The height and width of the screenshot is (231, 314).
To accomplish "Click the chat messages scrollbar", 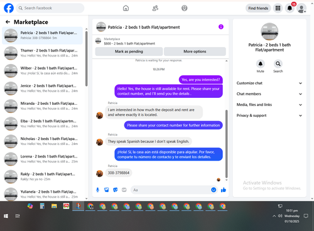I will point(226,144).
